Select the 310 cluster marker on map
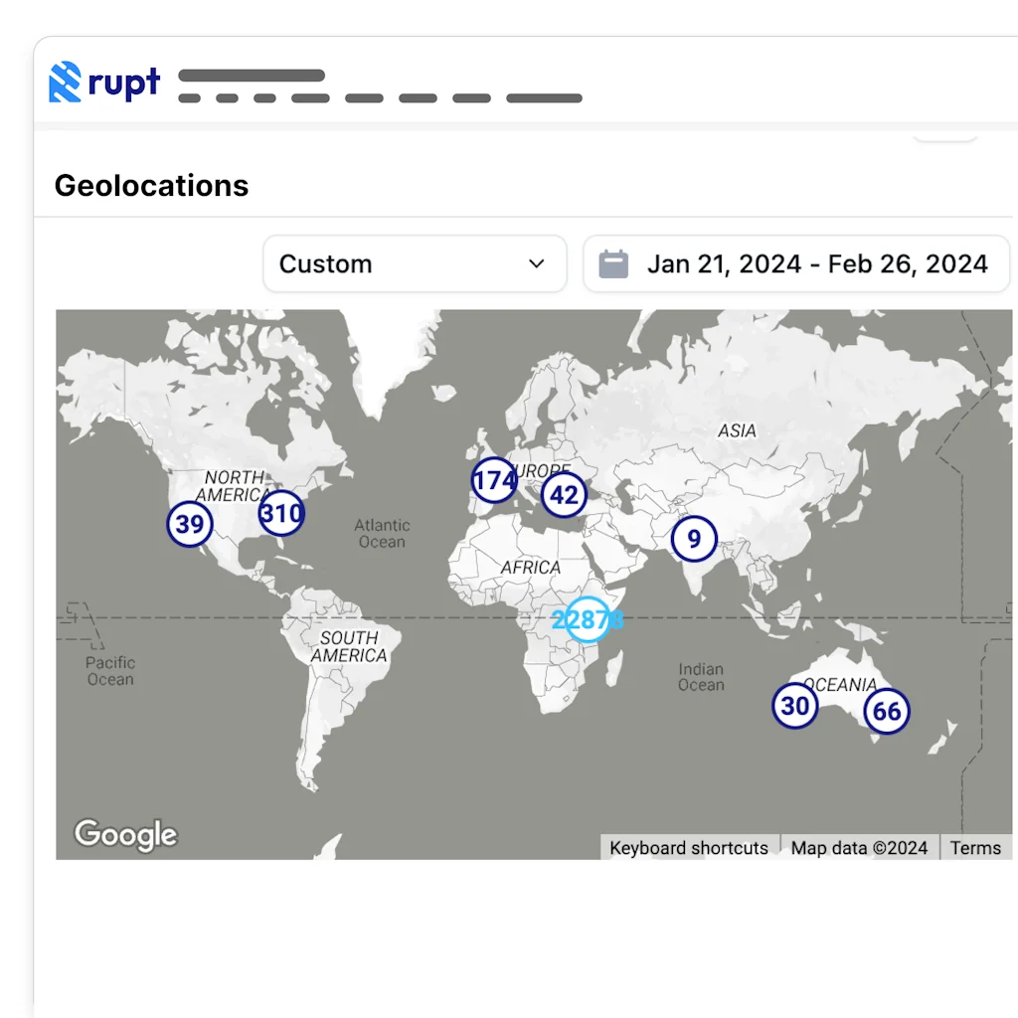This screenshot has width=1018, height=1018. (281, 514)
